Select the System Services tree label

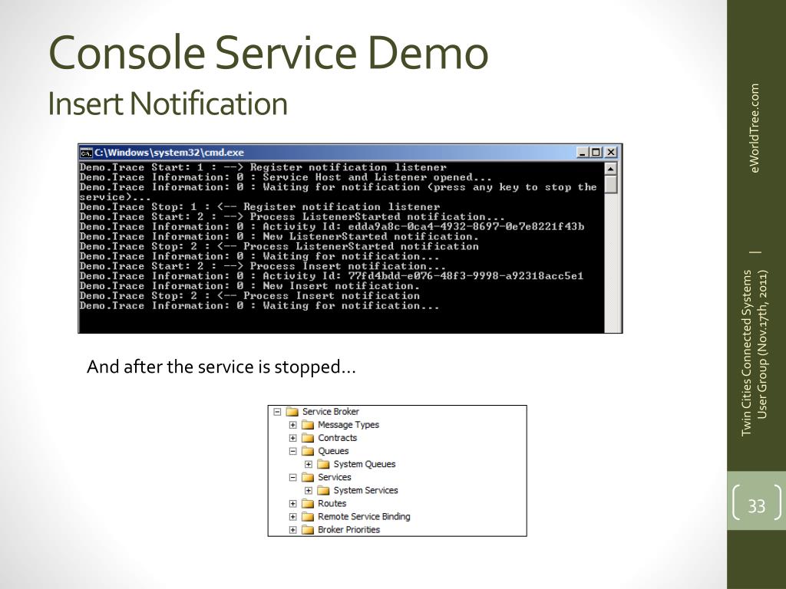366,490
